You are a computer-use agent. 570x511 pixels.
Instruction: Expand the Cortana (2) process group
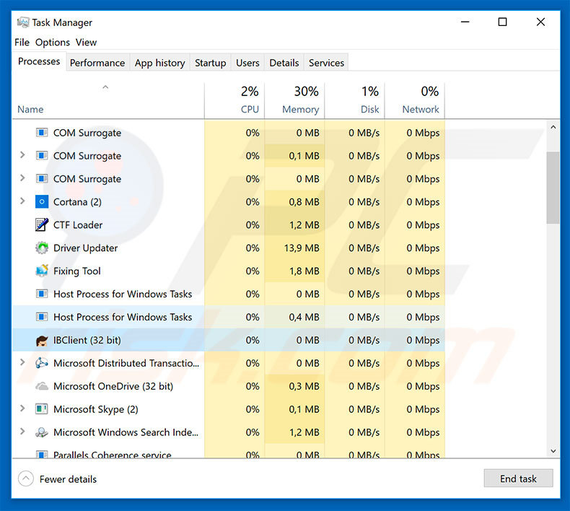[22, 201]
